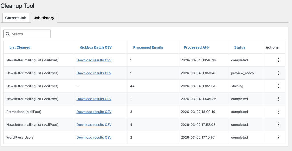Download results CSV for WordPress Users job
The height and width of the screenshot is (151, 292).
(94, 138)
